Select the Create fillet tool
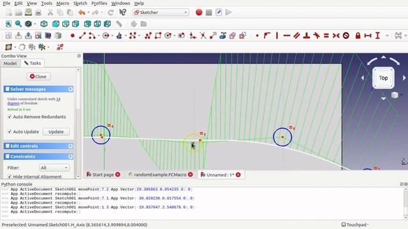Image resolution: width=408 pixels, height=229 pixels. point(193,36)
